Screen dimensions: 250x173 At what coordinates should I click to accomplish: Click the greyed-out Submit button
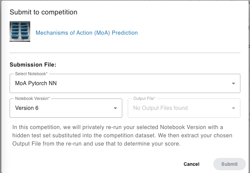[x=229, y=164]
